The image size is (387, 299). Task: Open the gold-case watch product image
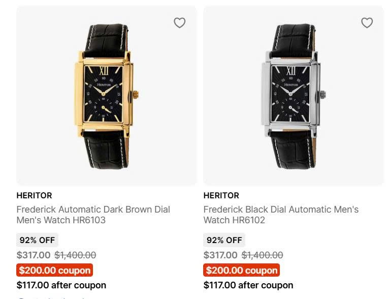click(x=106, y=96)
